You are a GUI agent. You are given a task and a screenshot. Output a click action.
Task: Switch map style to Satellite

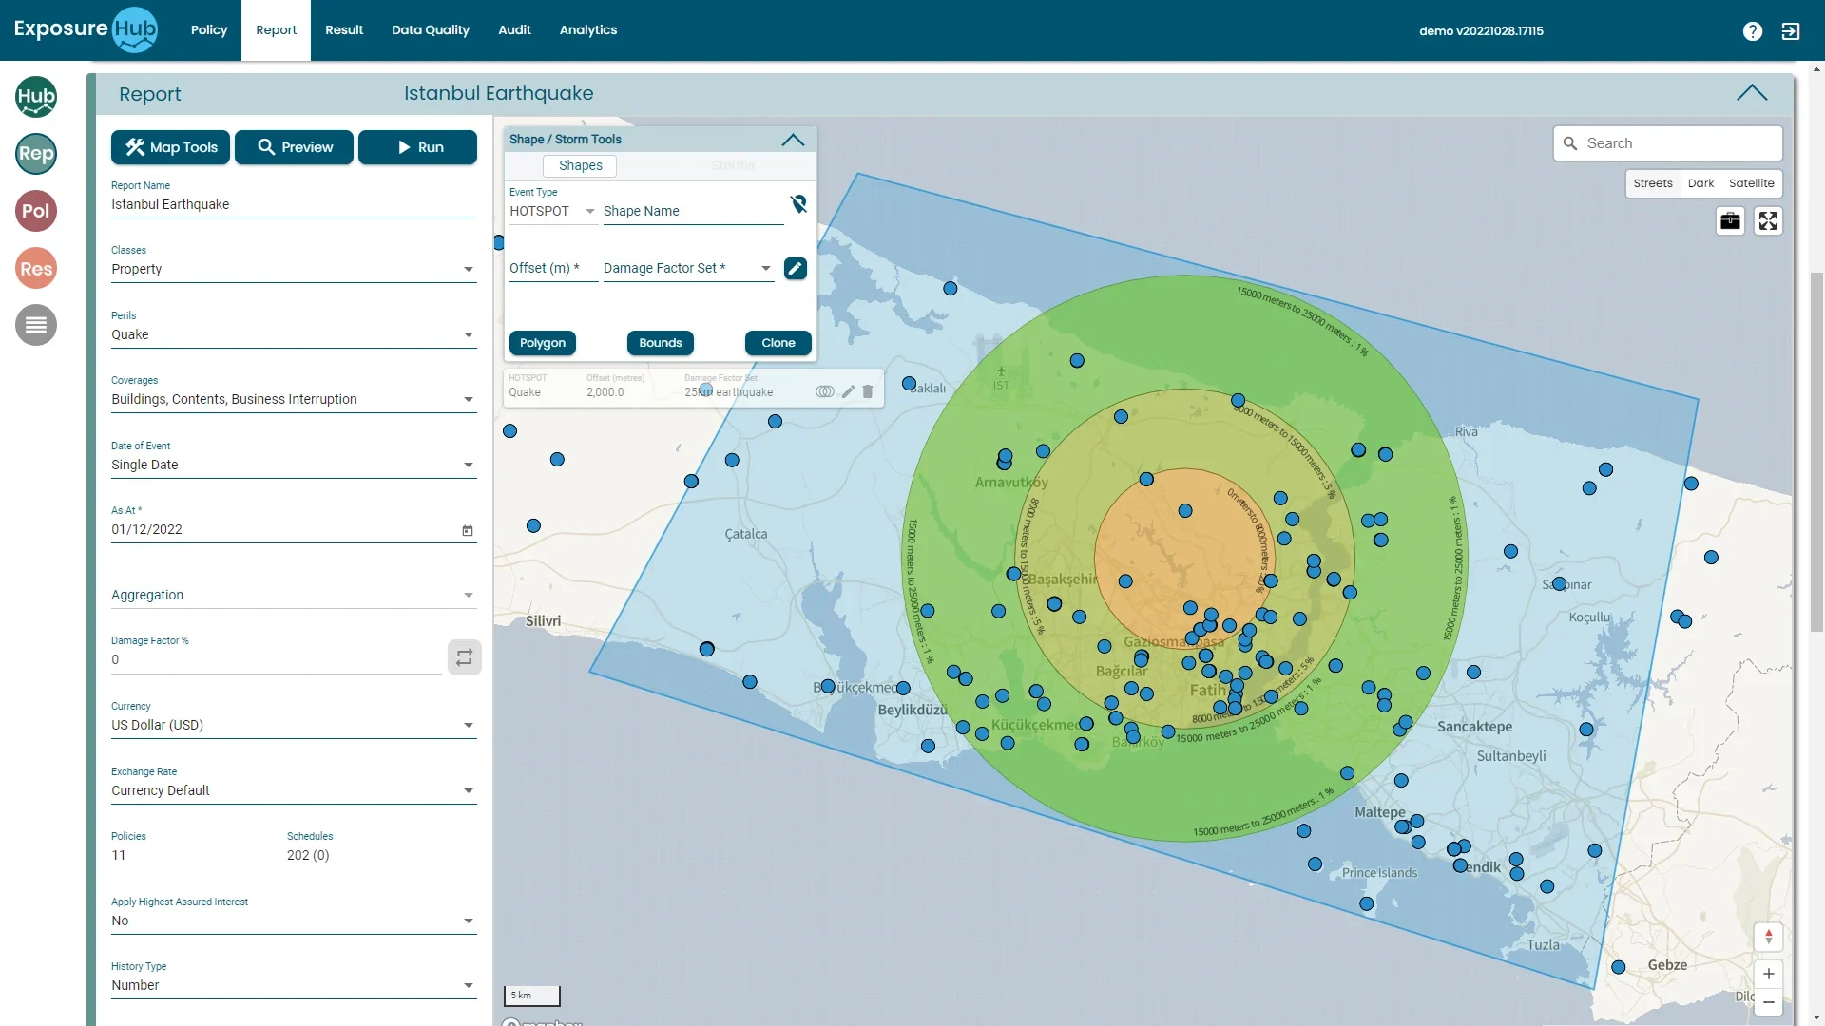(x=1751, y=183)
